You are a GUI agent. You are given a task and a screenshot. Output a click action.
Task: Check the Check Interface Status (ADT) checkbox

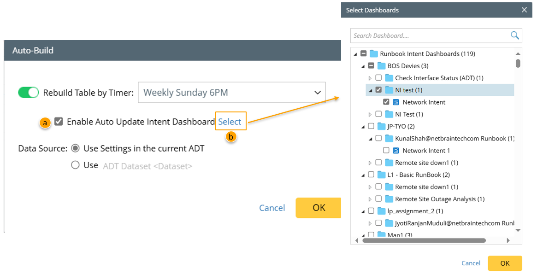coord(378,78)
